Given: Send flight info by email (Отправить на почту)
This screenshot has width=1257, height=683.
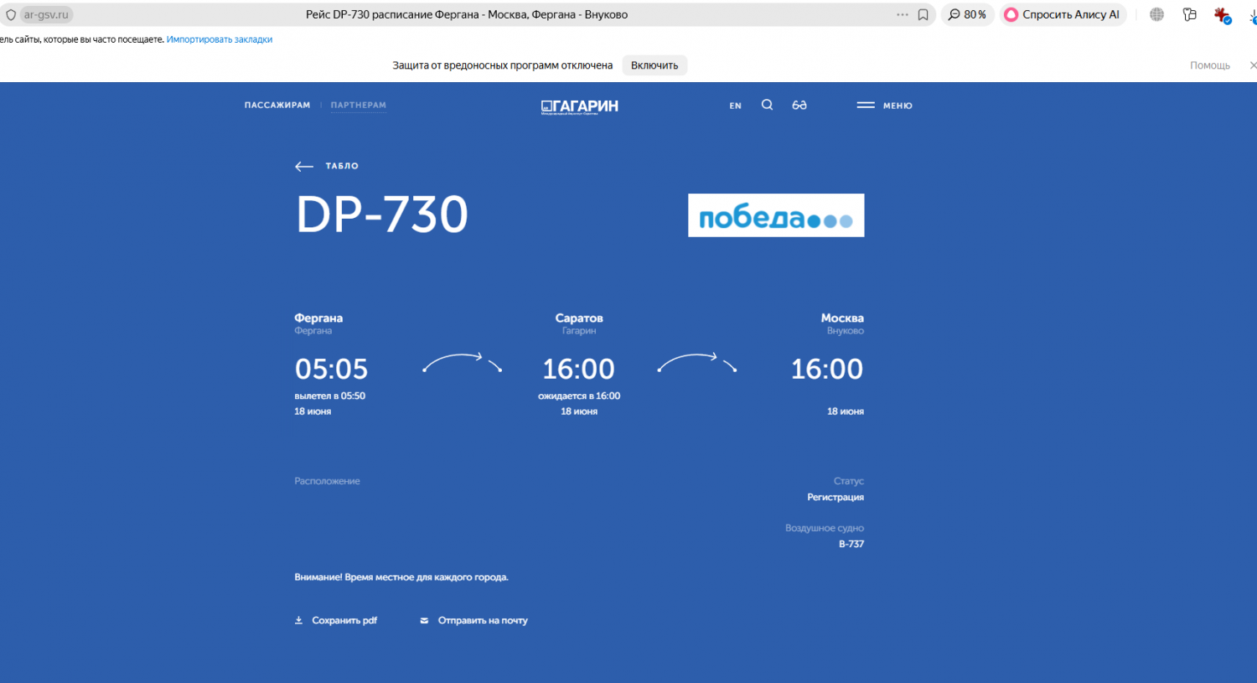Looking at the screenshot, I should [474, 620].
